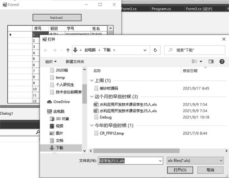Collapse the 这个月的早些时候 (3) group
The width and height of the screenshot is (229, 178).
(92, 96)
